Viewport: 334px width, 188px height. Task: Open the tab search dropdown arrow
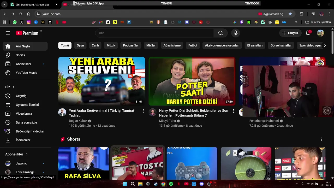point(4,4)
